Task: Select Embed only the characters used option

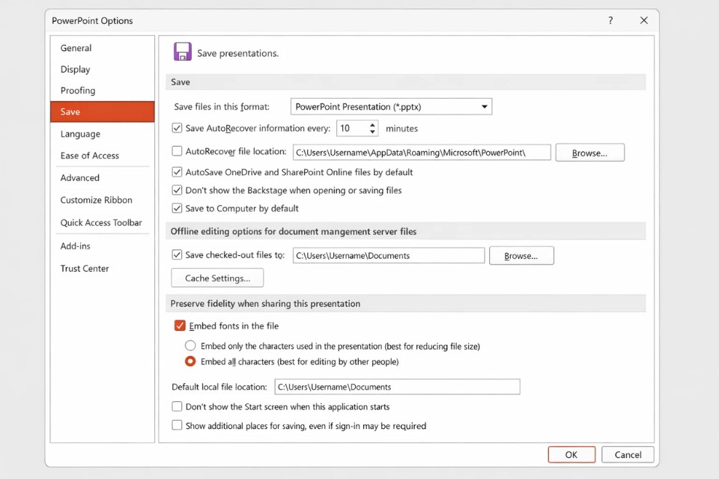Action: click(x=191, y=346)
